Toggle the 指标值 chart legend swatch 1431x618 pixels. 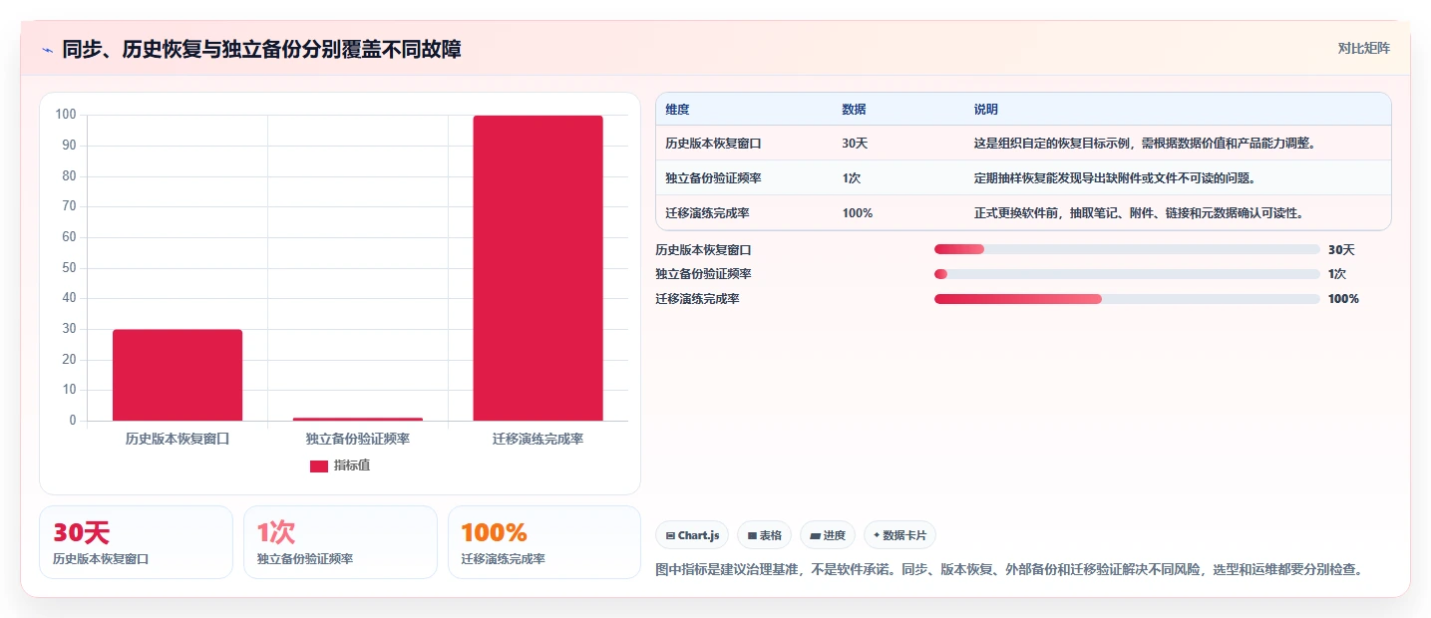tap(319, 465)
